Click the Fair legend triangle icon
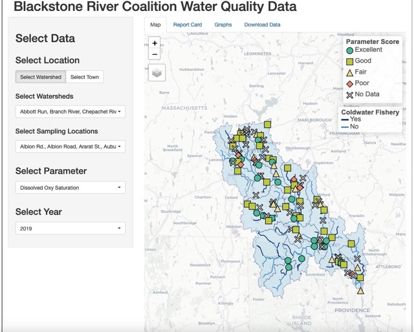This screenshot has height=332, width=414. pos(349,73)
